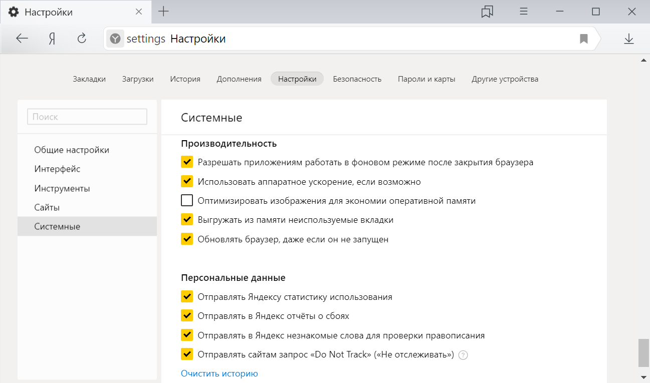This screenshot has height=383, width=650.
Task: Go to the Другие устройства tab
Action: coord(505,79)
